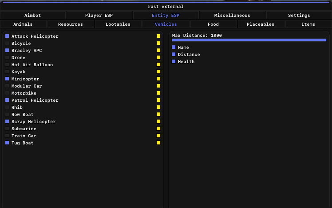The width and height of the screenshot is (332, 208).
Task: Open Bradley APC color swatch
Action: pyautogui.click(x=158, y=50)
